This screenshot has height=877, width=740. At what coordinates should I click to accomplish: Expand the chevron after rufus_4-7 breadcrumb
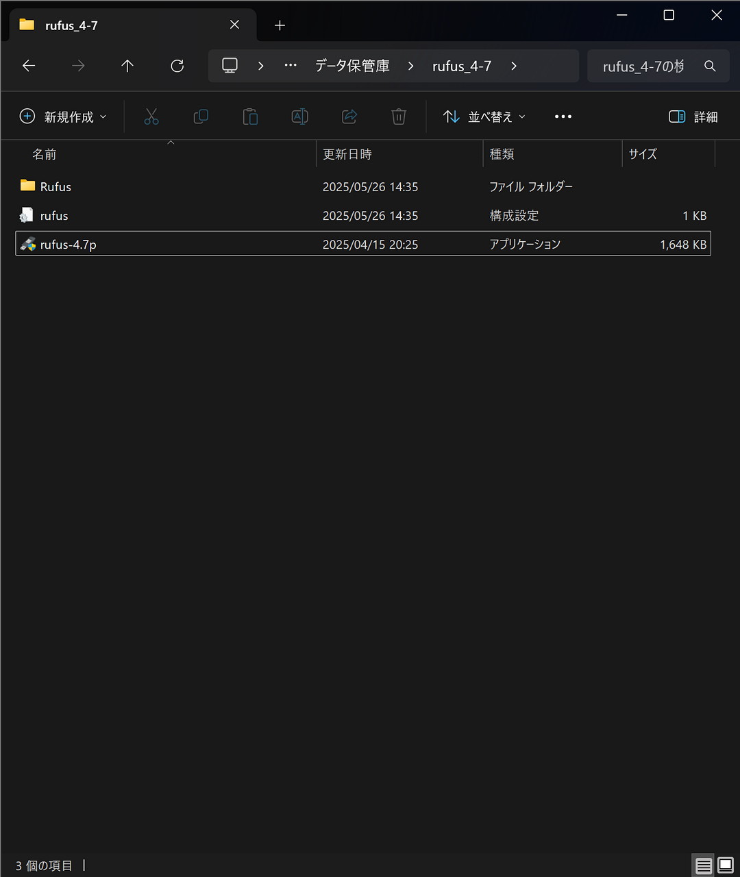tap(514, 66)
